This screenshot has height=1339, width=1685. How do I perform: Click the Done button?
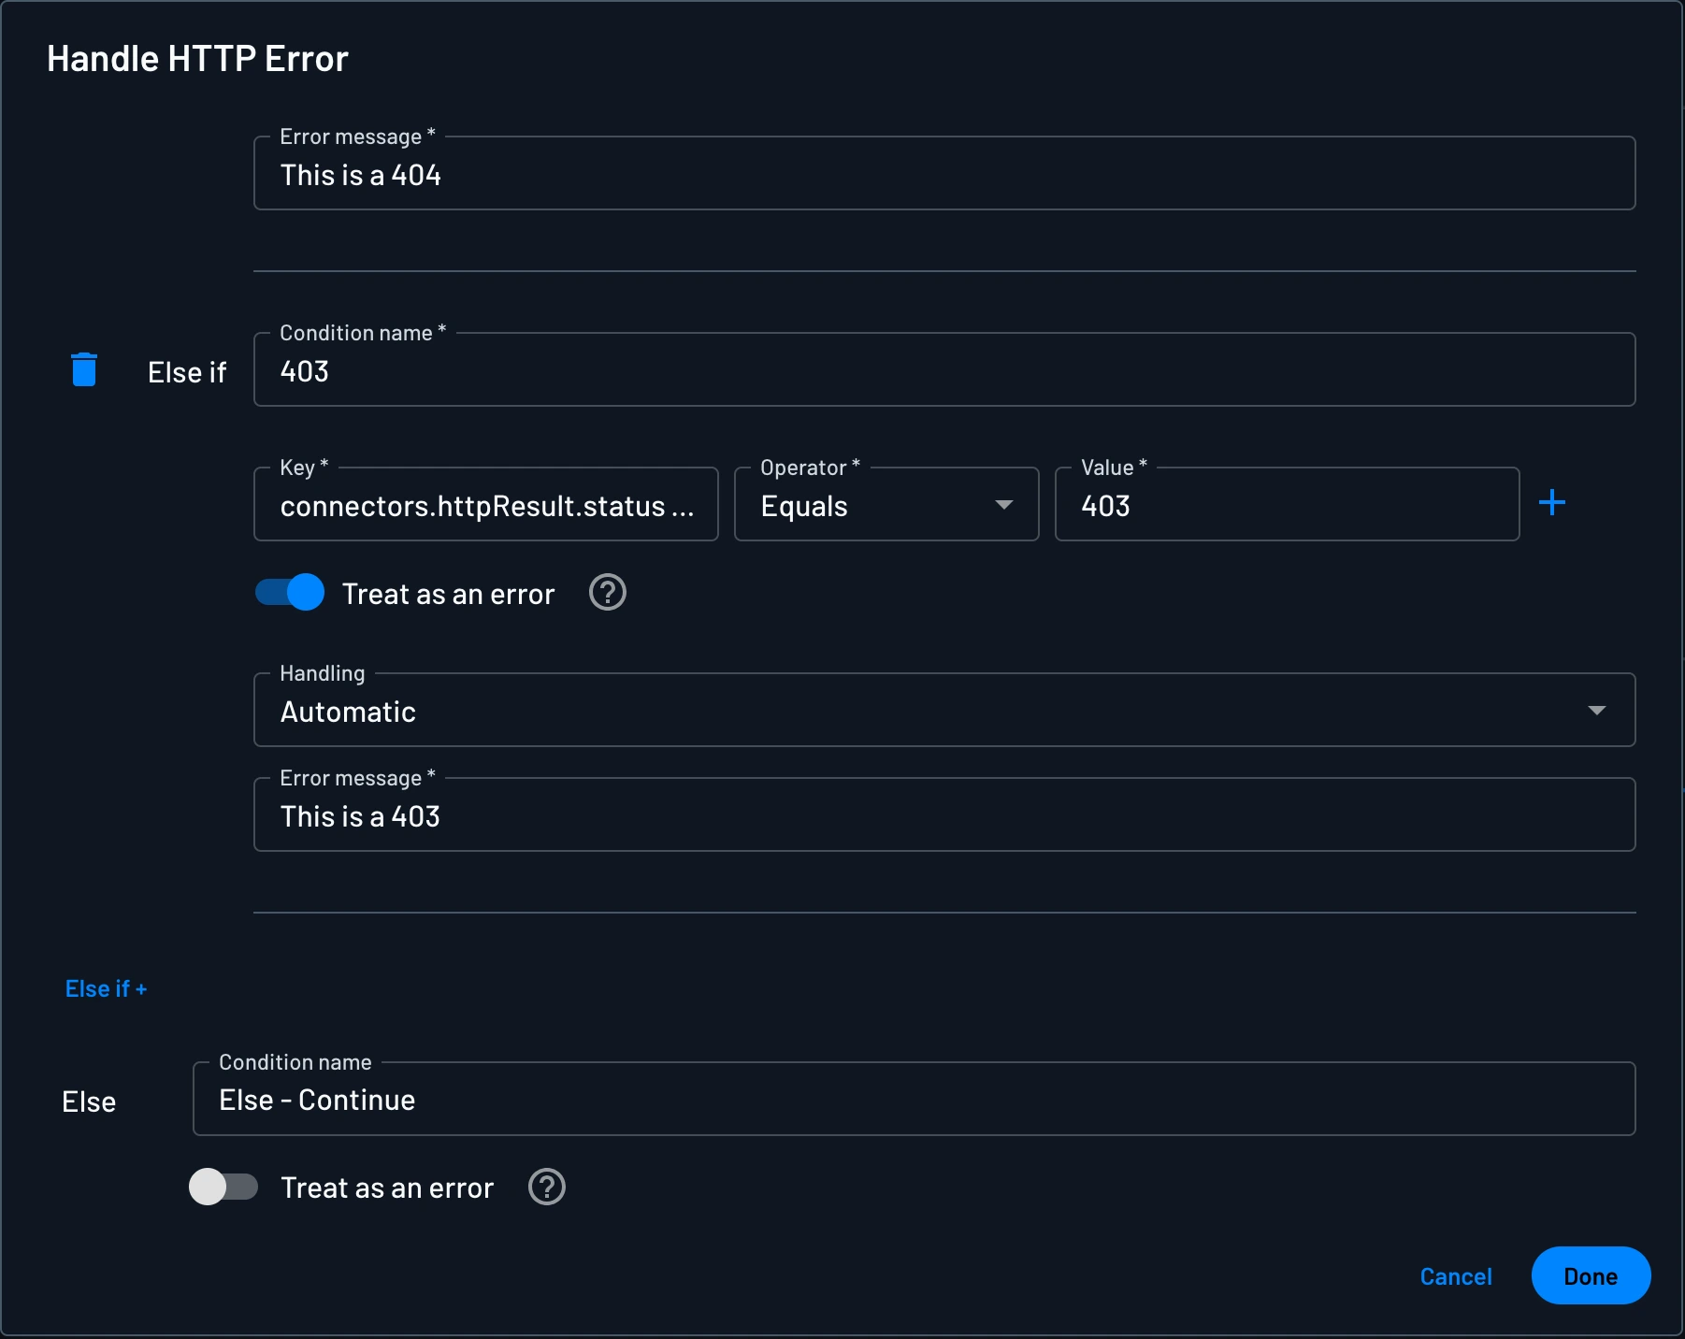tap(1590, 1276)
